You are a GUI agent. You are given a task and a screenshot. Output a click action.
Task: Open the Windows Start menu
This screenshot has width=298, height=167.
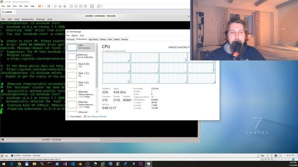[4, 164]
